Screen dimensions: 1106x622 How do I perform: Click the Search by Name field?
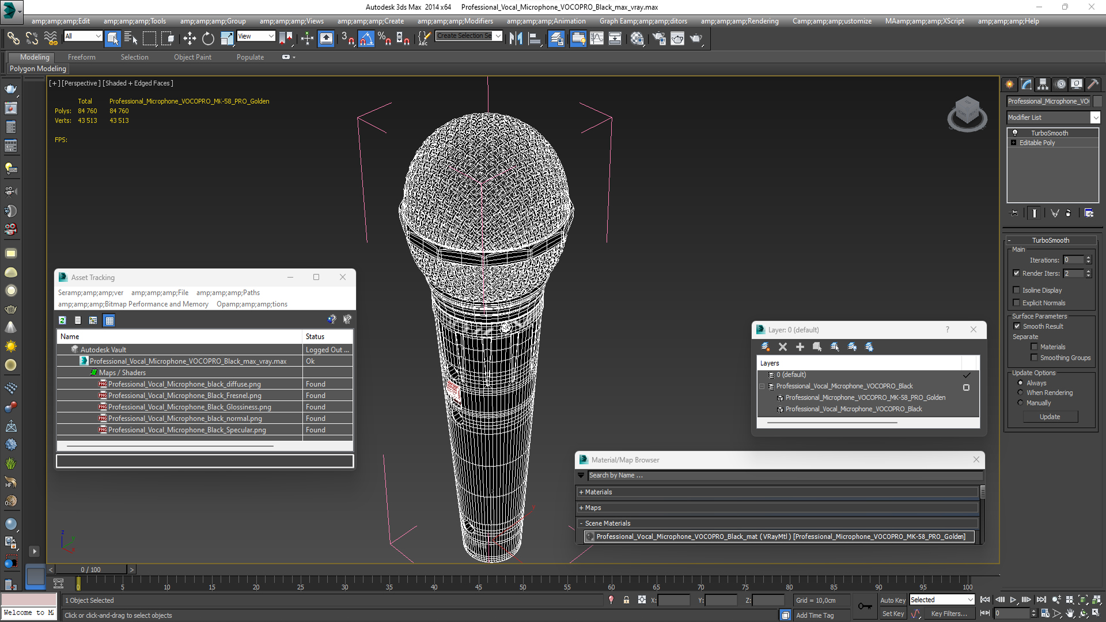click(785, 476)
